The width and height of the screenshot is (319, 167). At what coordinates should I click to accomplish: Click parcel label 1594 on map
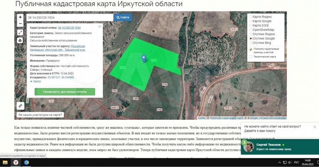pos(159,110)
